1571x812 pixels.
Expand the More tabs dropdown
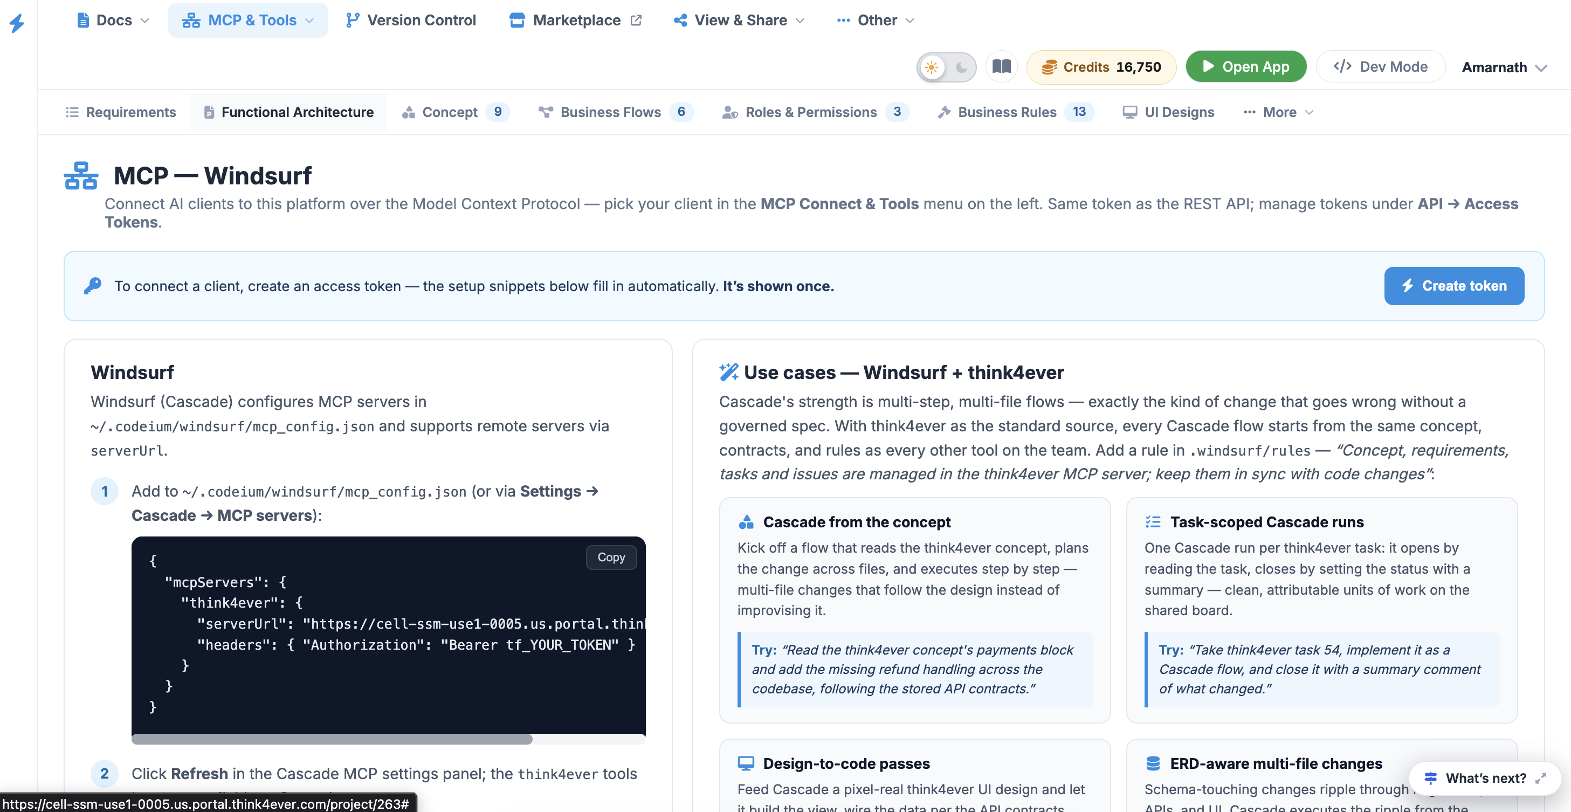pyautogui.click(x=1278, y=112)
